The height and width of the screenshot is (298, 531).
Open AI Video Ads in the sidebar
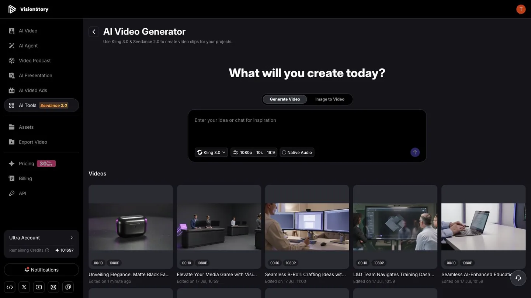click(41, 91)
